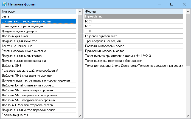Choose Пользовательские шаблоны сообщений
The height and width of the screenshot is (119, 191).
(x=38, y=71)
